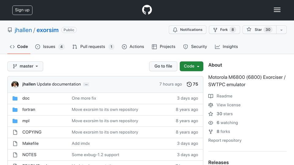This screenshot has width=294, height=165.
Task: Open the Readme link in About
Action: pyautogui.click(x=224, y=96)
